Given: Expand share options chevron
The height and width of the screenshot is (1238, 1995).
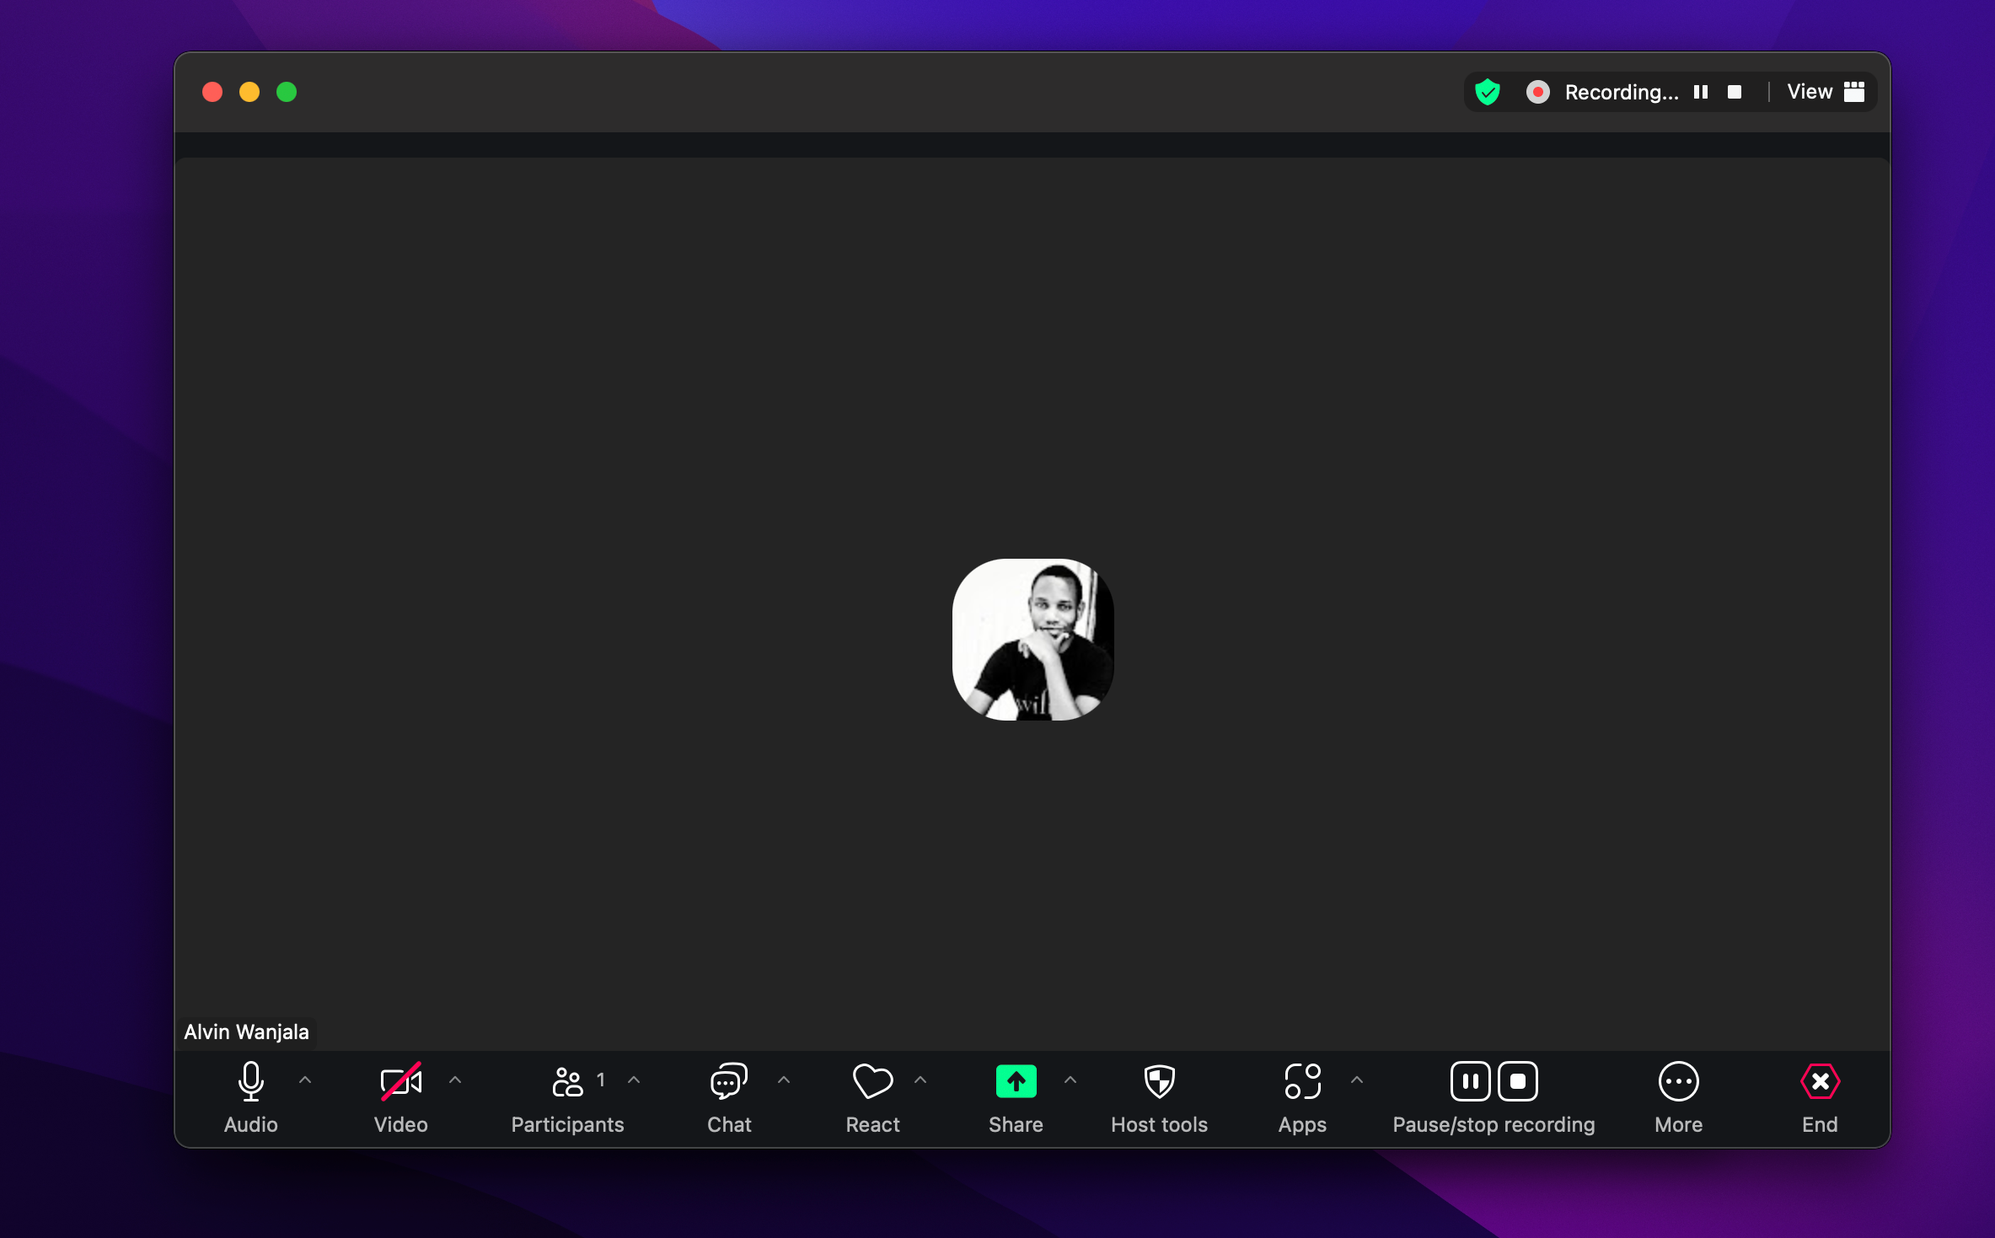Looking at the screenshot, I should click(1070, 1080).
